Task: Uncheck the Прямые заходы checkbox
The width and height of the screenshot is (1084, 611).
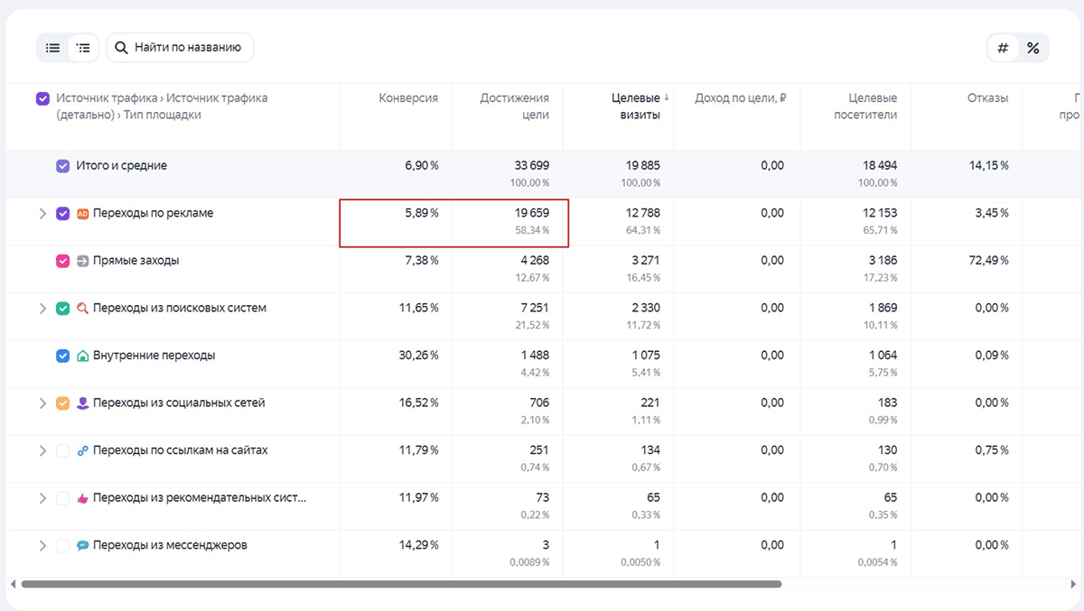Action: pos(62,261)
